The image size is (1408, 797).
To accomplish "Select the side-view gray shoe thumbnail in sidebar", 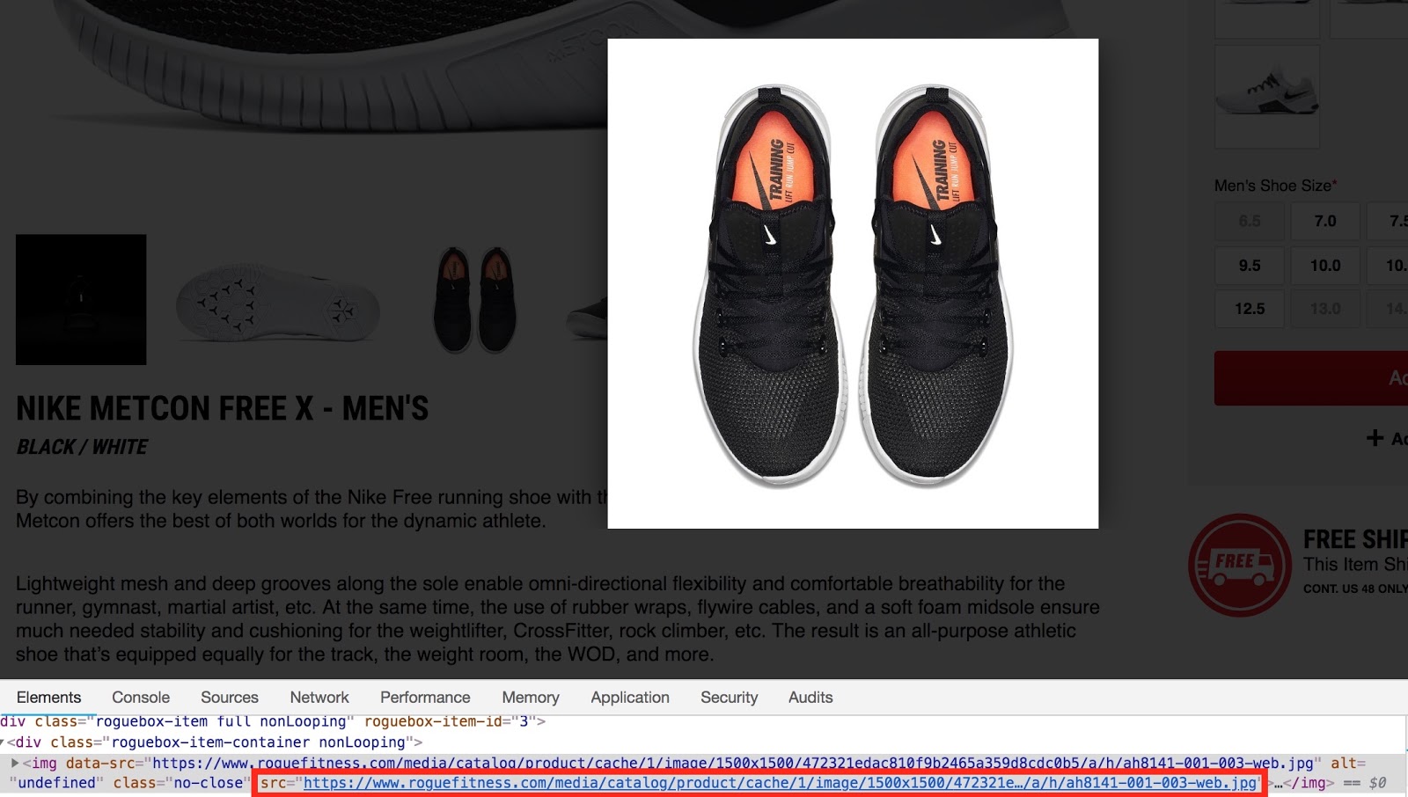I will coord(1267,95).
